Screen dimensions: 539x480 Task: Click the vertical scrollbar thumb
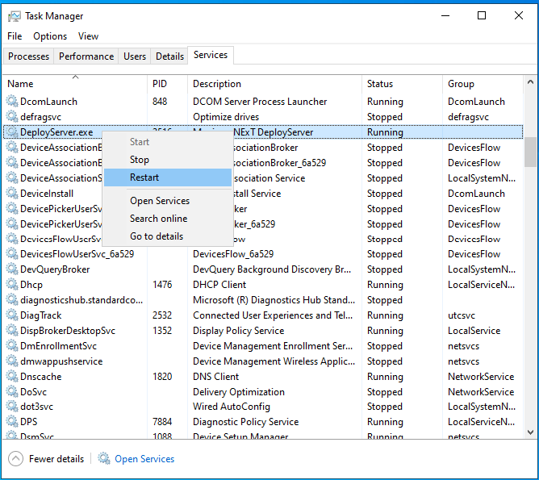530,152
